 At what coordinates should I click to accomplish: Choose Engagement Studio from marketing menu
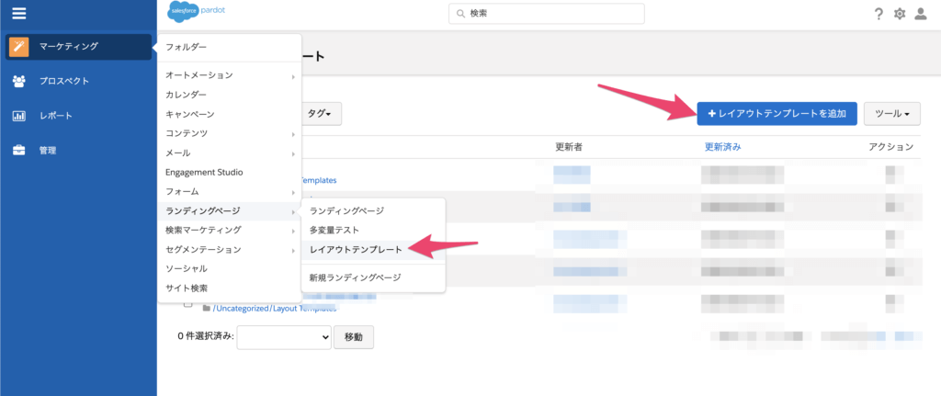point(204,172)
